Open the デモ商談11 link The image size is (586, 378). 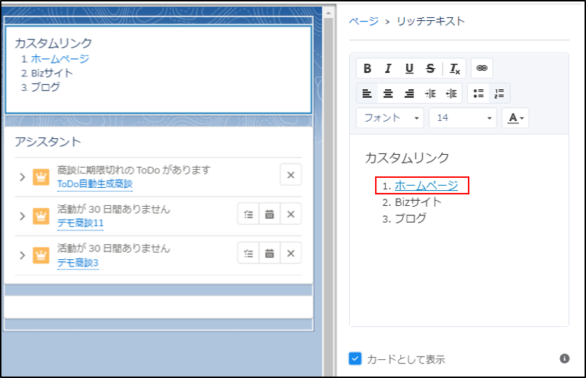(81, 223)
